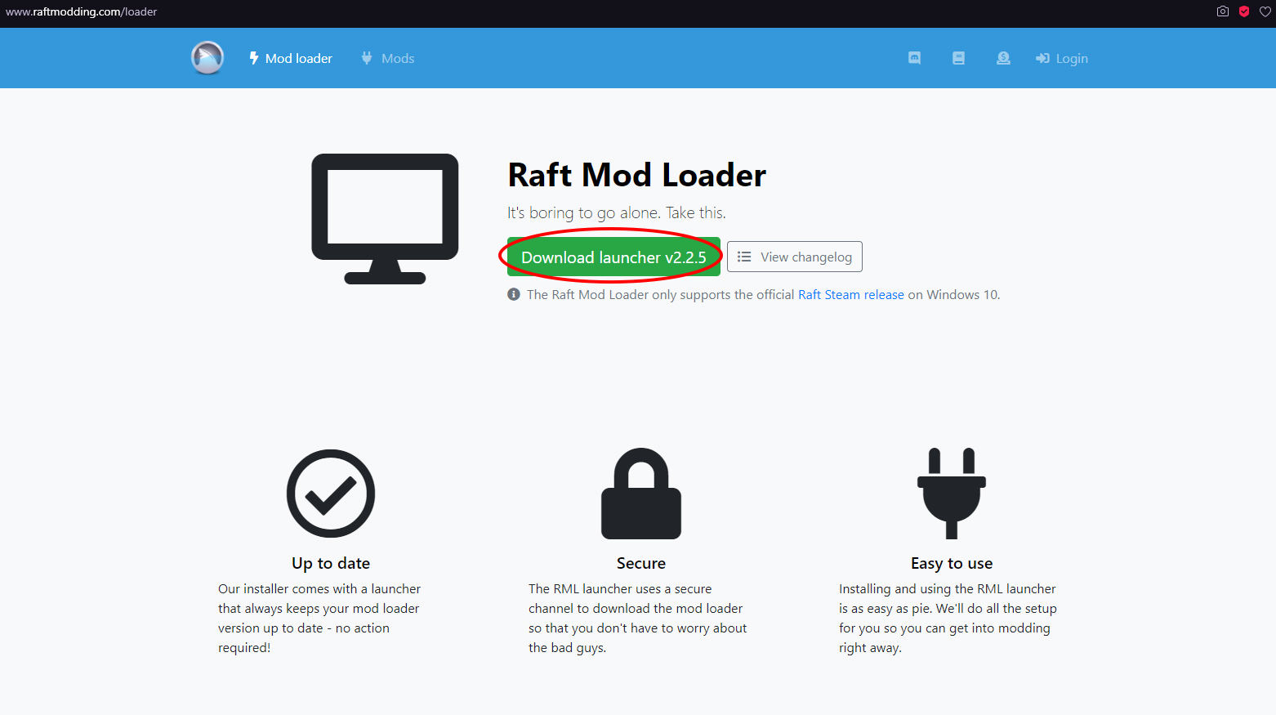The height and width of the screenshot is (715, 1276).
Task: Click the large monitor icon
Action: click(385, 219)
